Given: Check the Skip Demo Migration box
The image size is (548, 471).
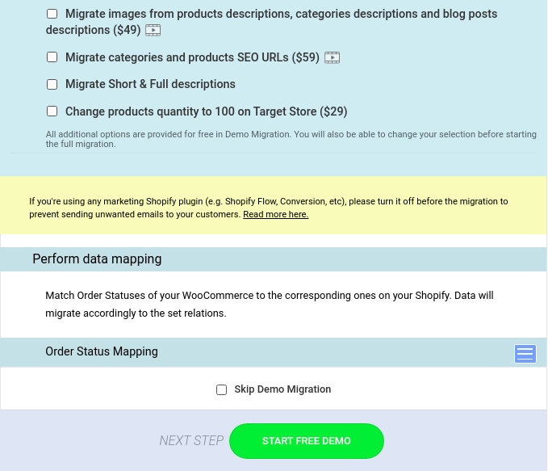Looking at the screenshot, I should 222,389.
